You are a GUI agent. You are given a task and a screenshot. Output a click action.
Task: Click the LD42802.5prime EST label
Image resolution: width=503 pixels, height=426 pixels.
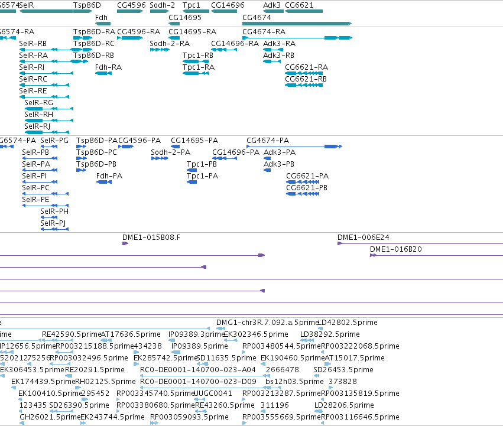click(x=348, y=323)
